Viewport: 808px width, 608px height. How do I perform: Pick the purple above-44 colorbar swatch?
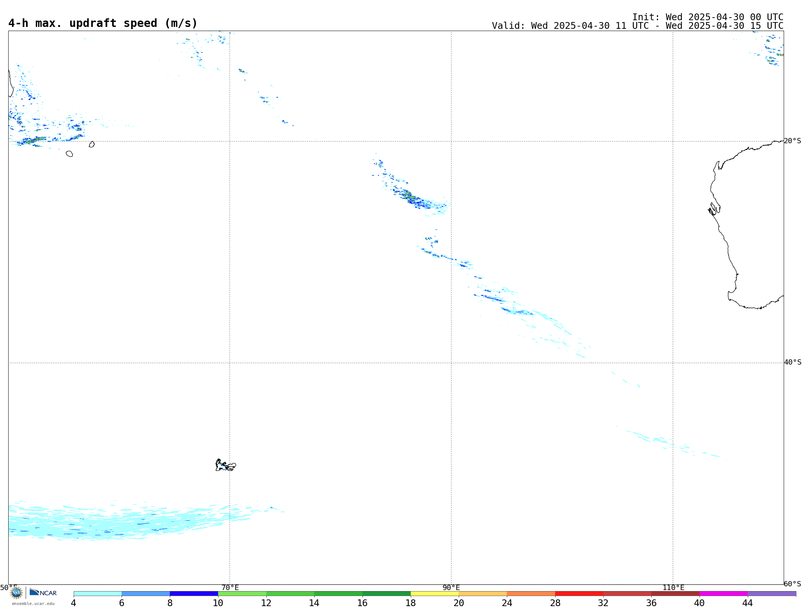tap(772, 594)
